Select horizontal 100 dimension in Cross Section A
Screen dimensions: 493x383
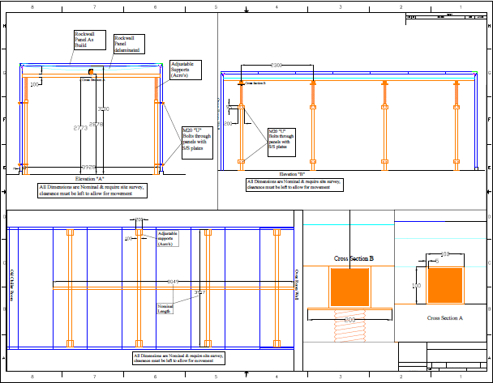[445, 254]
